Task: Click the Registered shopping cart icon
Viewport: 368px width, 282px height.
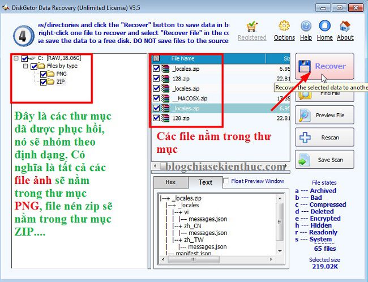Action: click(x=252, y=26)
